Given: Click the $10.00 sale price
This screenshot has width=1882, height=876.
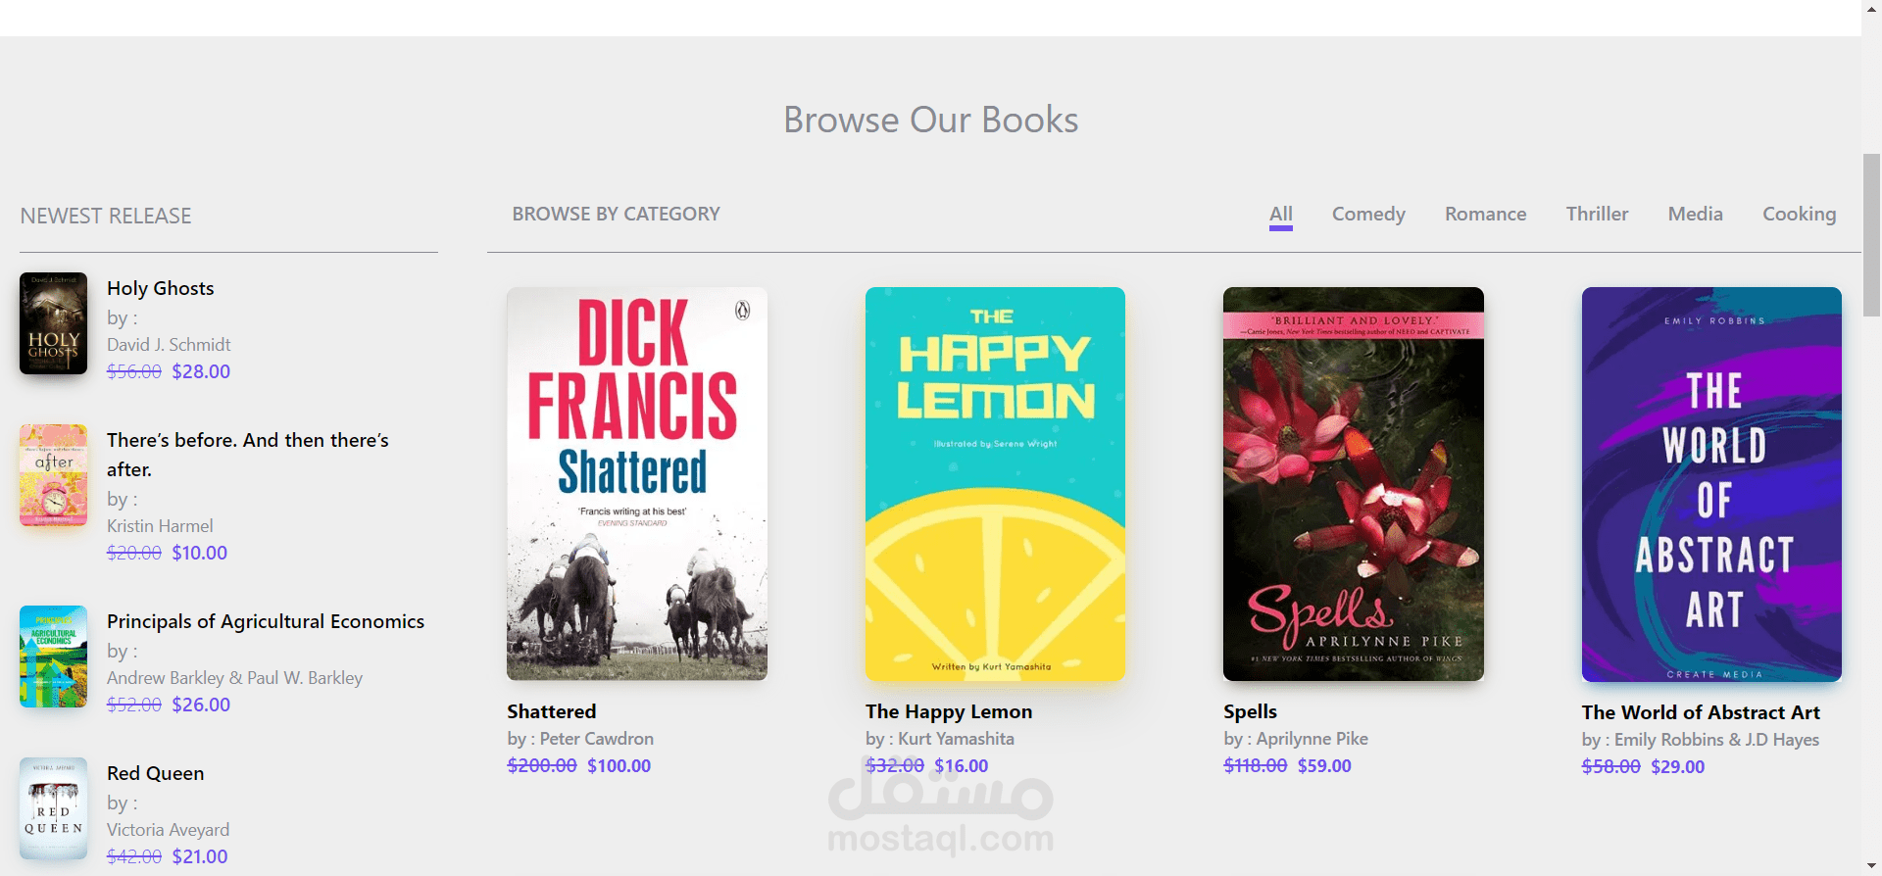Looking at the screenshot, I should (199, 553).
